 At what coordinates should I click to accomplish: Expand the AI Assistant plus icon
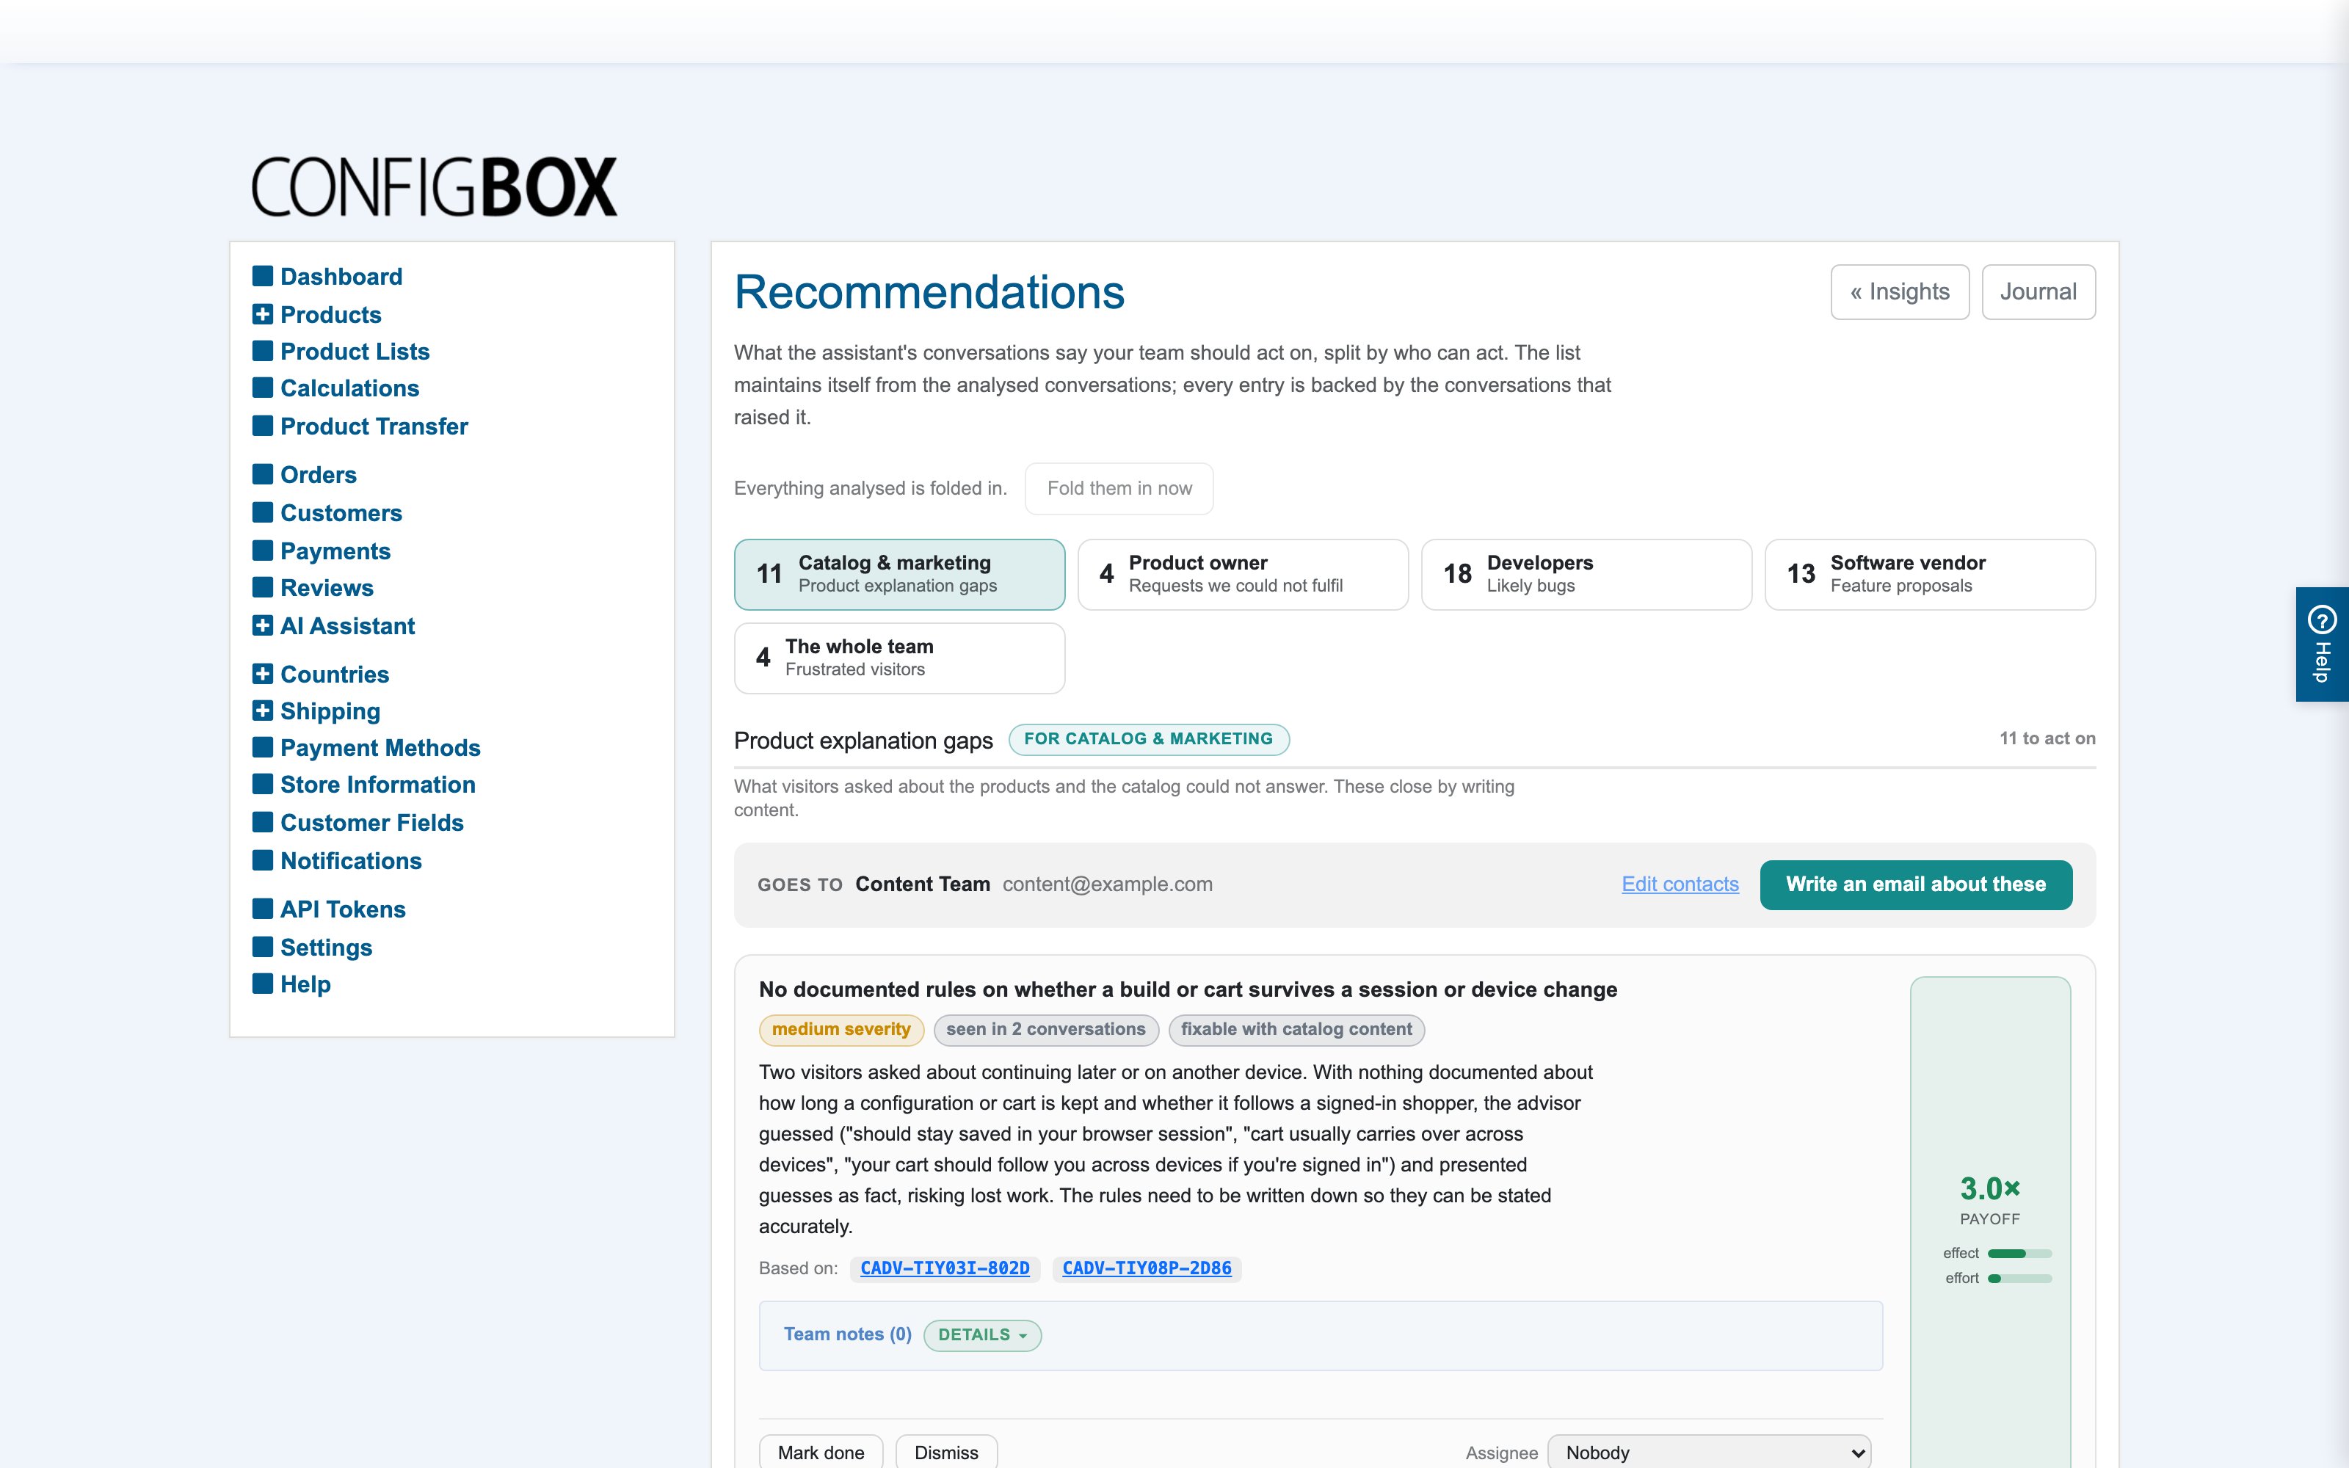[x=262, y=625]
